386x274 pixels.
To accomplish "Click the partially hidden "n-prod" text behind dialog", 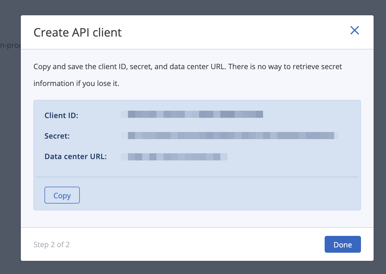I will click(x=10, y=45).
